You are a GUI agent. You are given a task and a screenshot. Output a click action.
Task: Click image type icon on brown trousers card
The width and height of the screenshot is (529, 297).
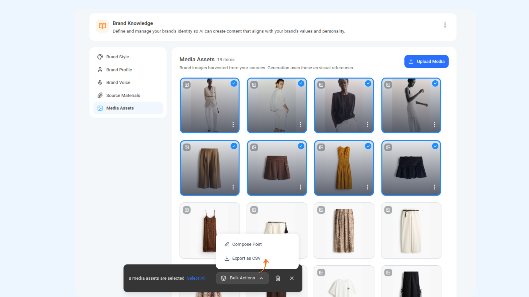187,147
